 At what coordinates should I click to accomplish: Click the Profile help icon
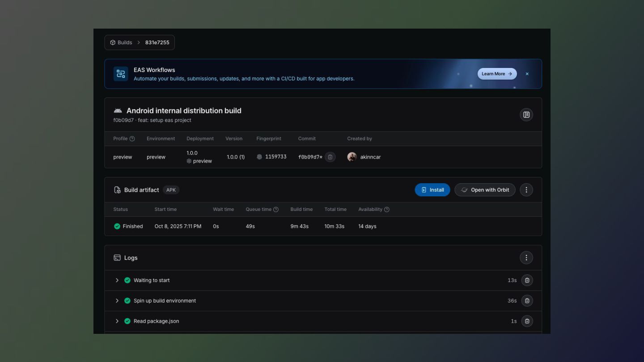click(132, 139)
